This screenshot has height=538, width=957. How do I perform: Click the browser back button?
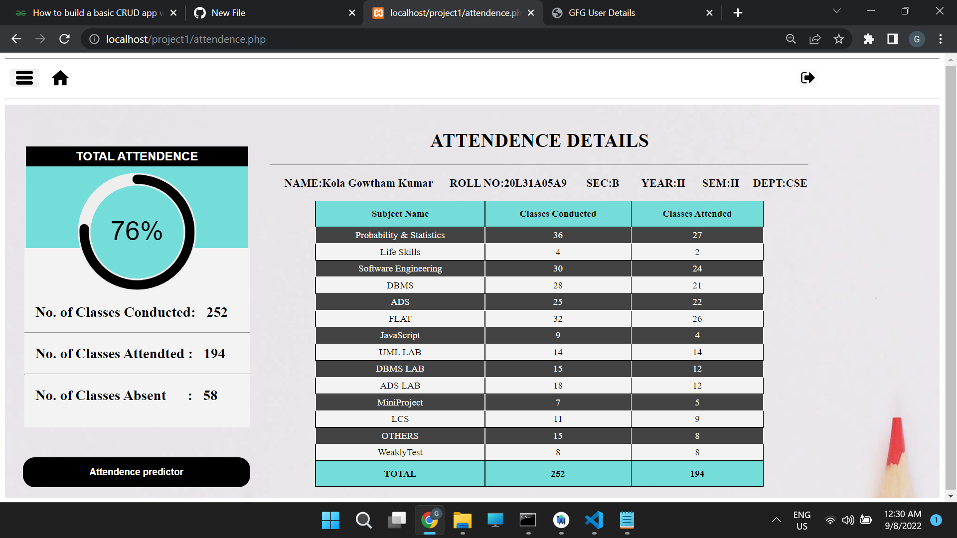click(x=16, y=39)
